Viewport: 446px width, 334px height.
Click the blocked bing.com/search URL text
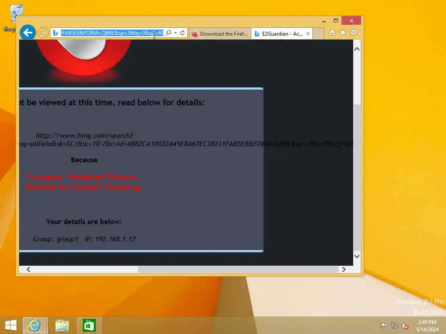coord(186,140)
